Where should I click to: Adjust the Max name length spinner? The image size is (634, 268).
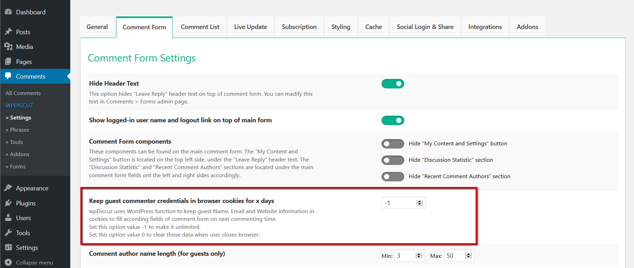click(469, 256)
